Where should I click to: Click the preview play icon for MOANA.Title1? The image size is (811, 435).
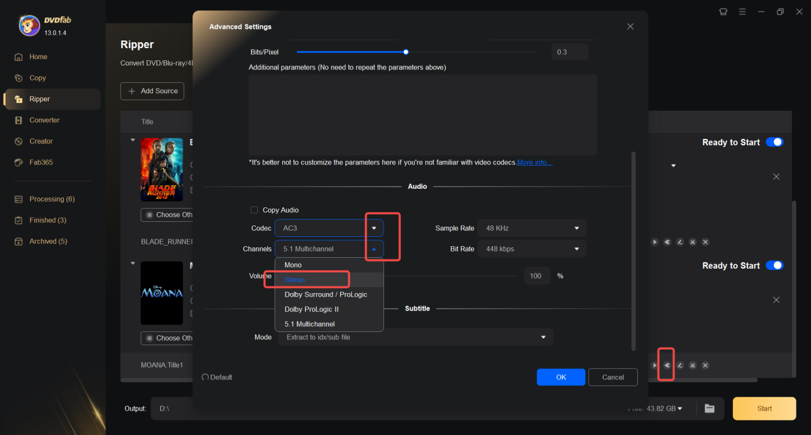655,365
